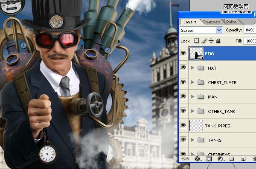256x169 pixels.
Task: Click the Fill 100% field
Action: point(250,41)
